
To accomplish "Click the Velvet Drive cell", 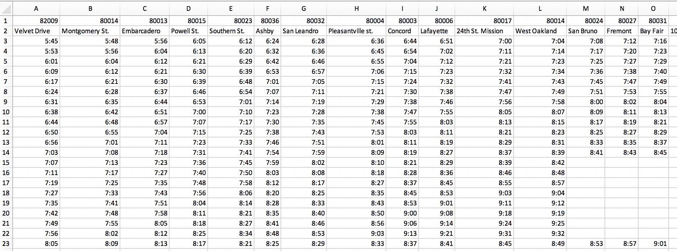I will pos(36,31).
